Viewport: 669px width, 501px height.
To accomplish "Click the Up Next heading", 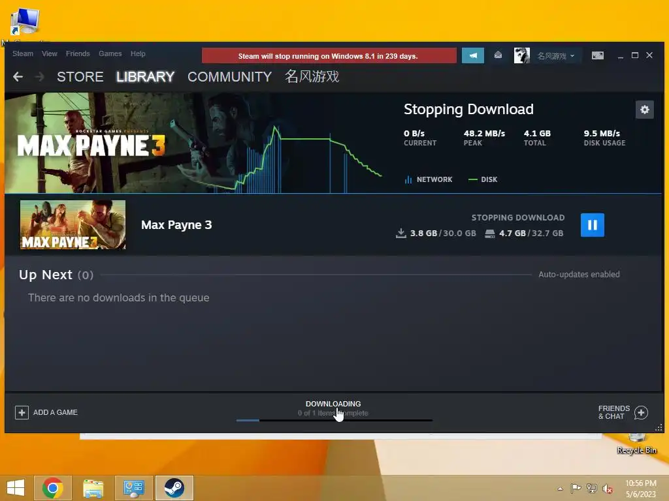I will point(56,275).
